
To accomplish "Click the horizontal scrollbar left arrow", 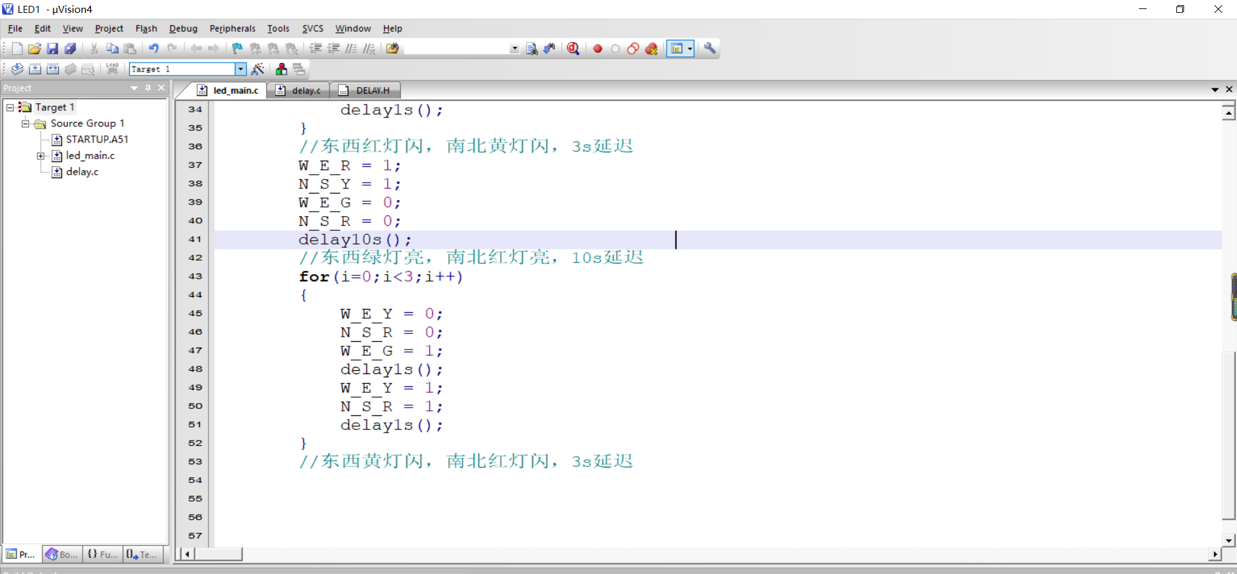I will (187, 554).
